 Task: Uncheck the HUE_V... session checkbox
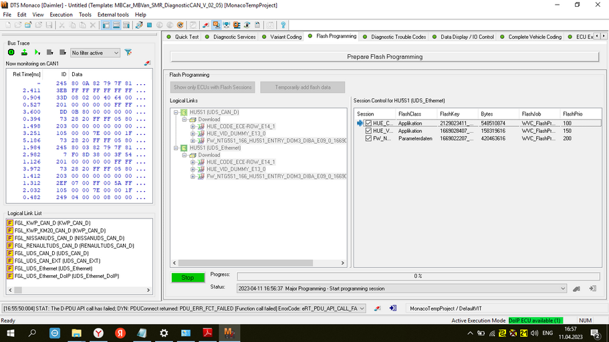[x=368, y=131]
